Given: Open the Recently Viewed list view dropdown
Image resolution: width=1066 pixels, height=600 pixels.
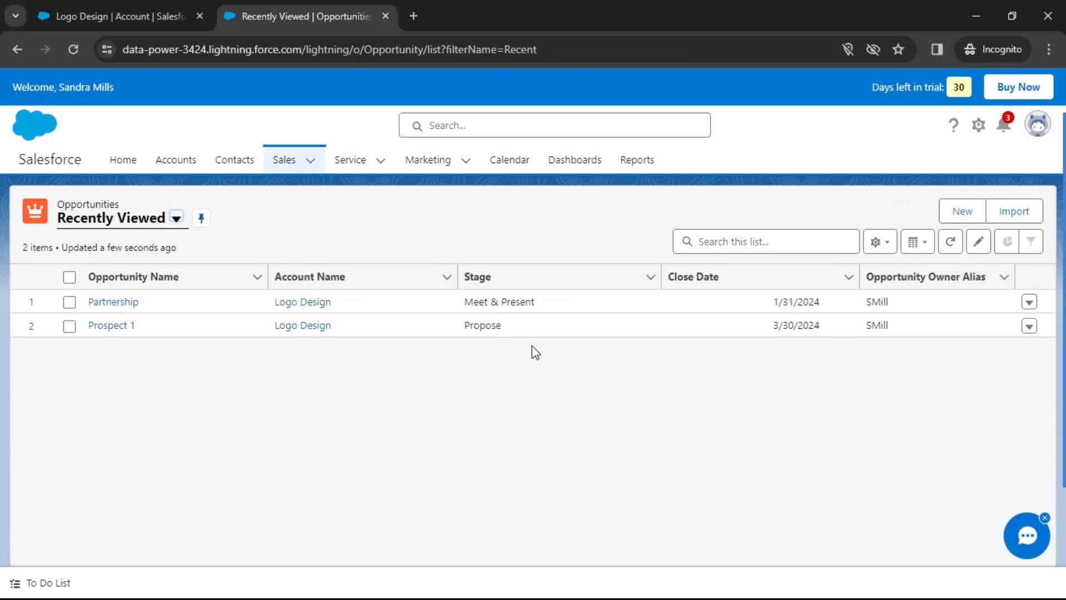Looking at the screenshot, I should coord(176,218).
